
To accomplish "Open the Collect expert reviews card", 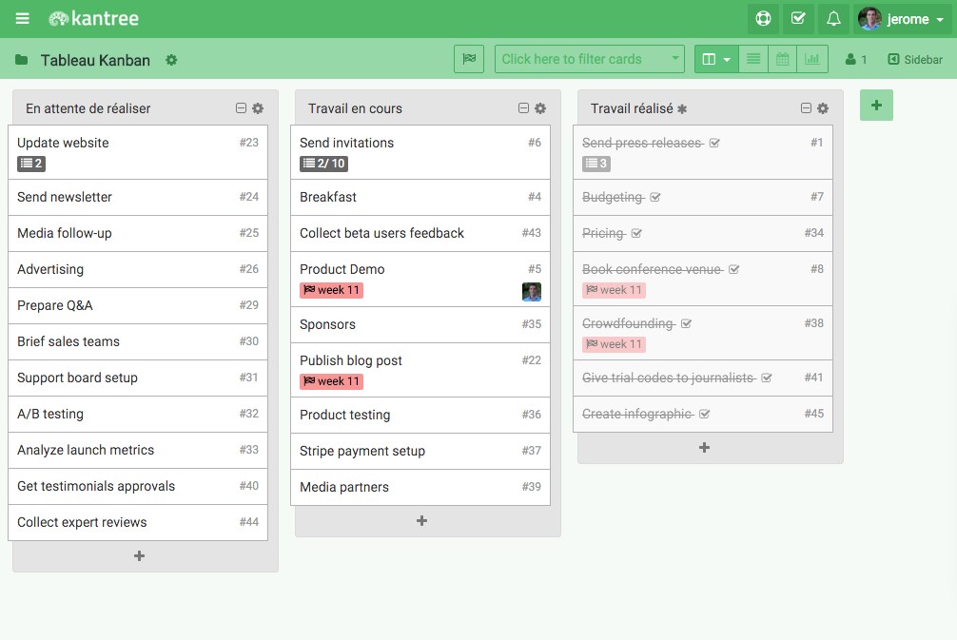I will (x=138, y=522).
